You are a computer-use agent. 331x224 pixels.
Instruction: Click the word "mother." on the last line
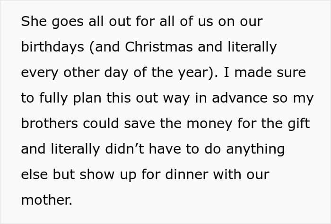(47, 200)
